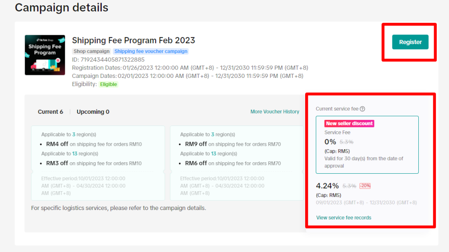Click the 3 regions link in RM4 voucher
The image size is (449, 252).
pos(74,134)
